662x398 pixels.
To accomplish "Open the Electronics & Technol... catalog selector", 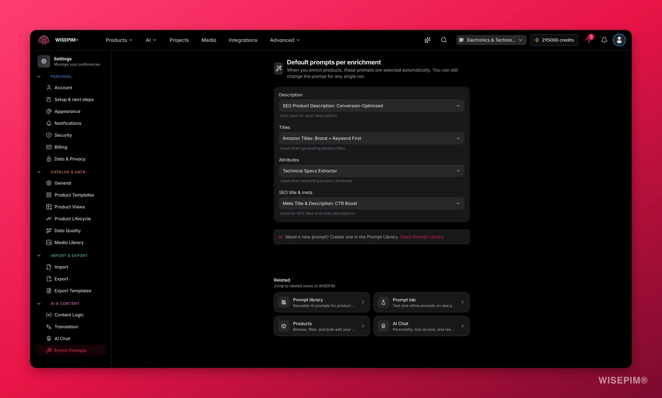I will 491,40.
